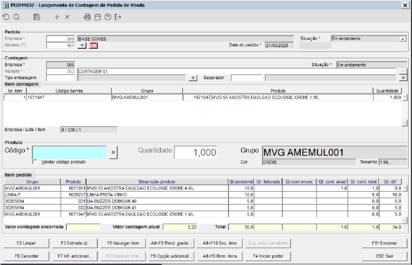Click ESC Sair button

point(385,256)
